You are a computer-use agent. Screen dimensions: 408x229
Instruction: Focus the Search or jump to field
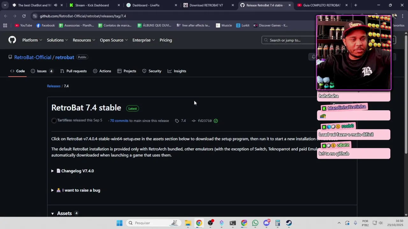[288, 40]
